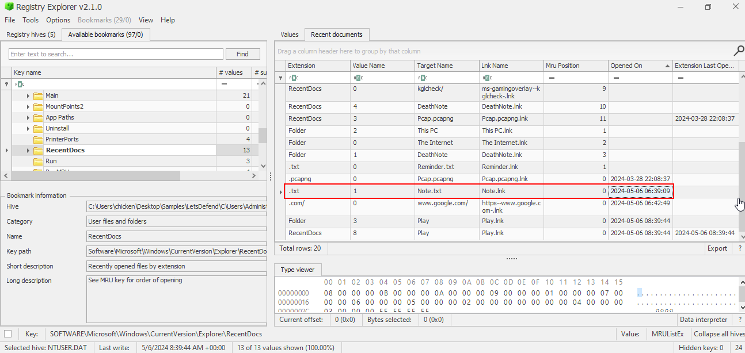Image resolution: width=745 pixels, height=353 pixels.
Task: Open the Tools menu
Action: [x=31, y=20]
